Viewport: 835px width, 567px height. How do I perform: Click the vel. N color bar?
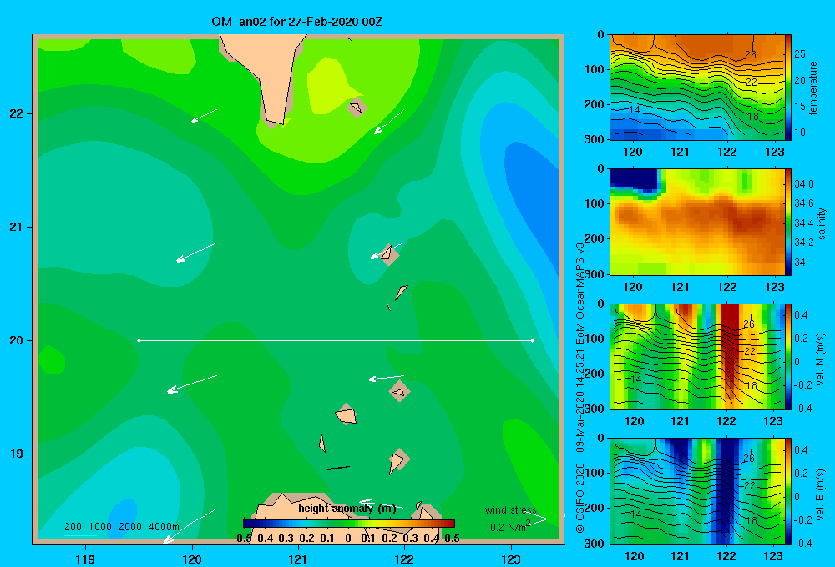(x=788, y=356)
